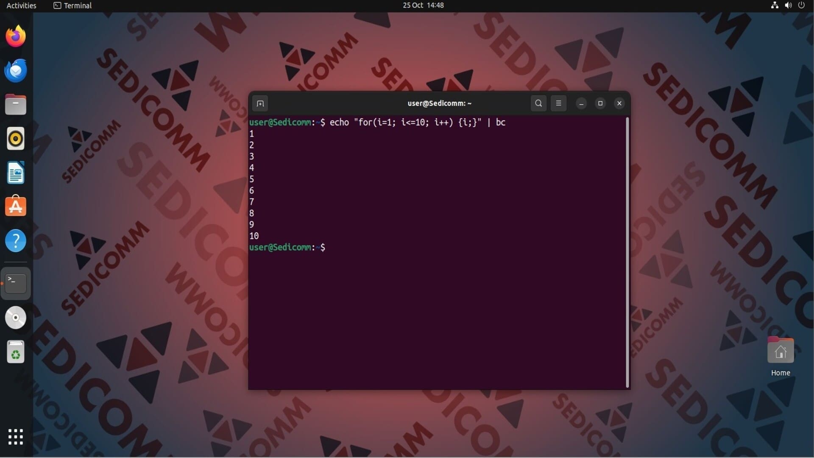Open the Help application
The height and width of the screenshot is (458, 814).
click(16, 241)
